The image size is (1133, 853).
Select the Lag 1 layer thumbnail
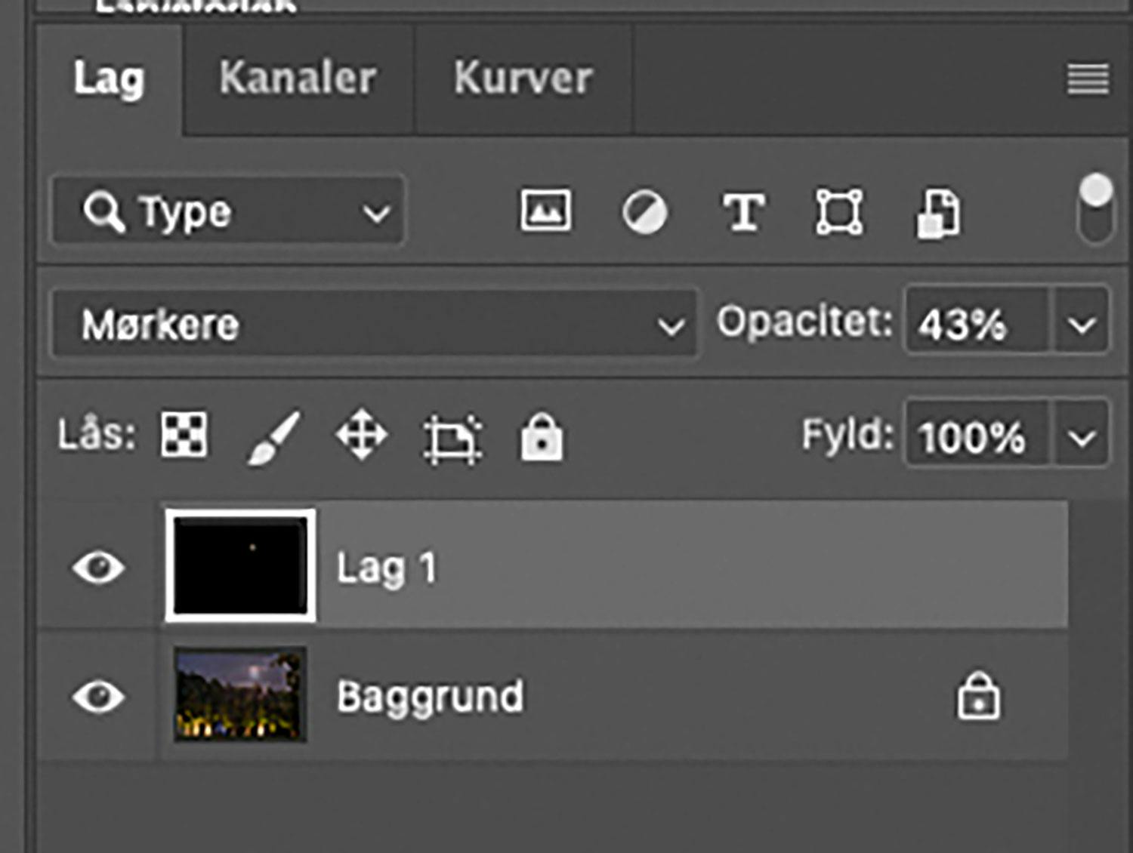(240, 566)
